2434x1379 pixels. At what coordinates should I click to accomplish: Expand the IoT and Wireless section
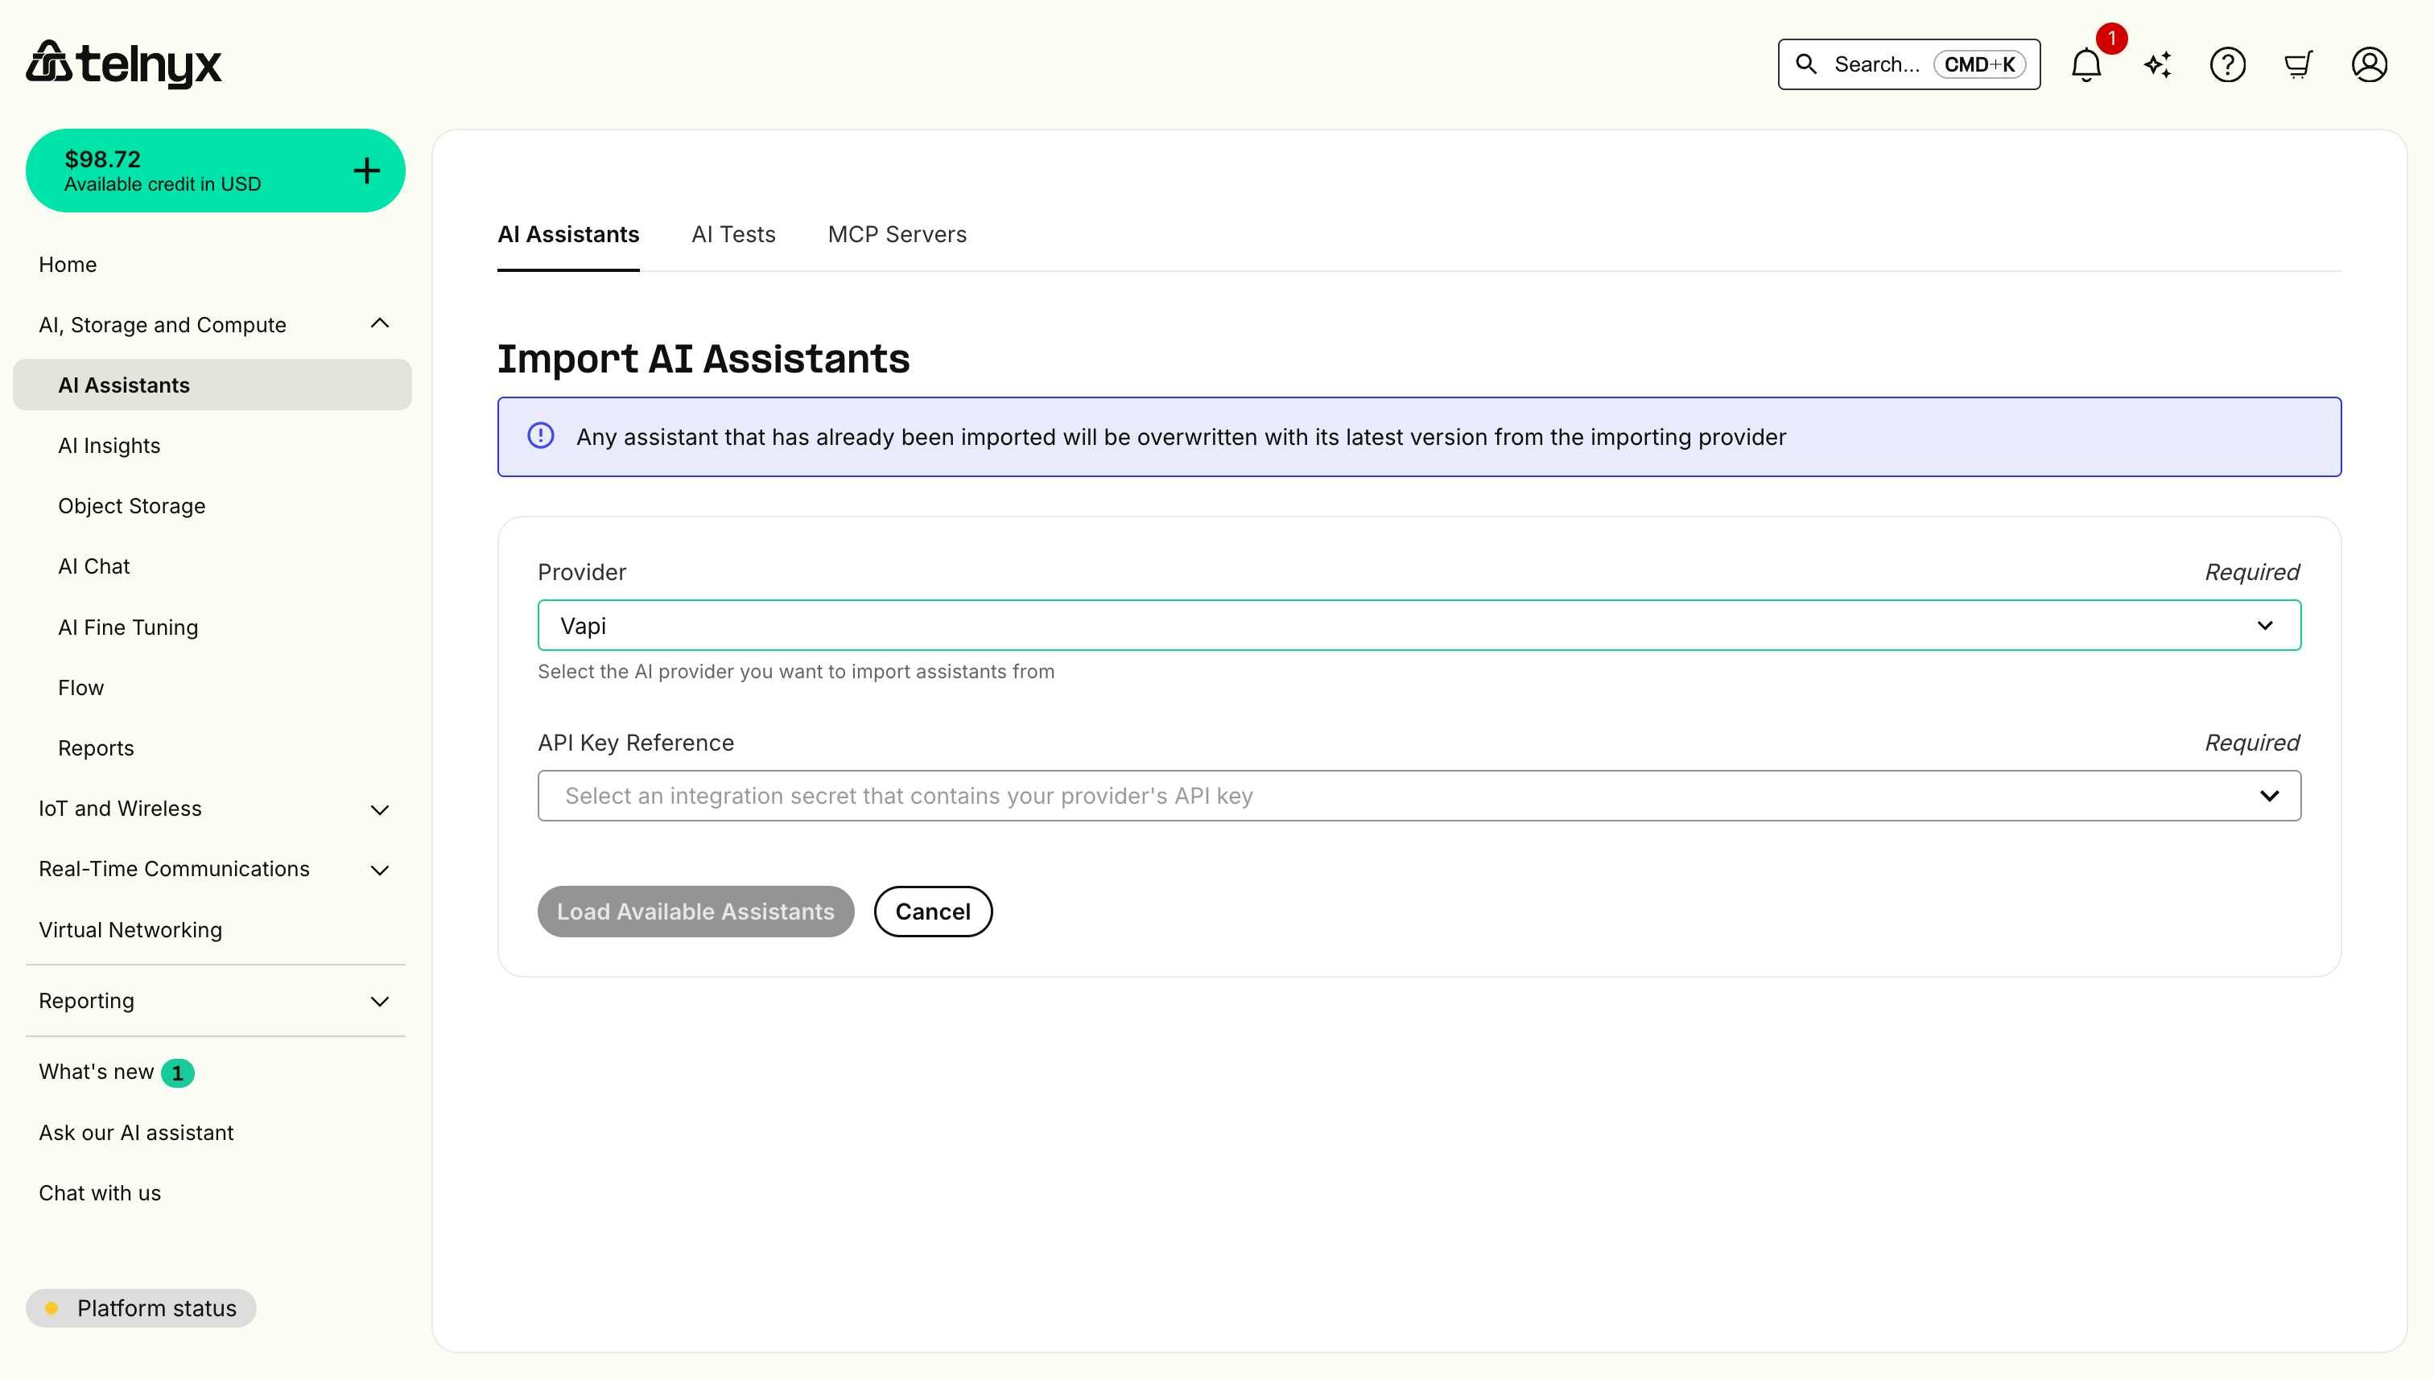[x=379, y=810]
